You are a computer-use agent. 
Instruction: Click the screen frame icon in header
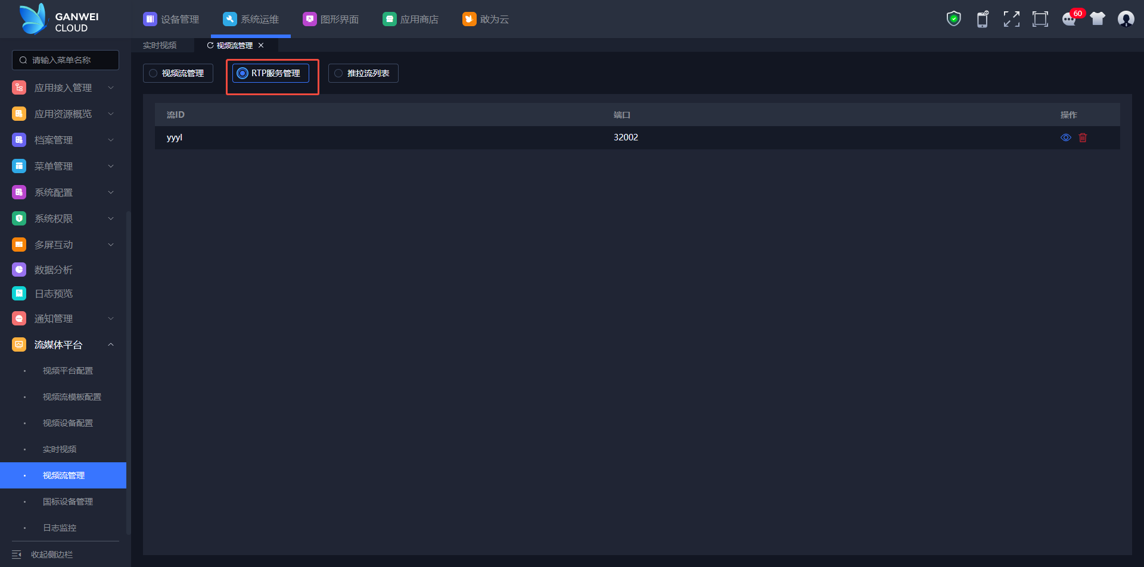(1040, 19)
